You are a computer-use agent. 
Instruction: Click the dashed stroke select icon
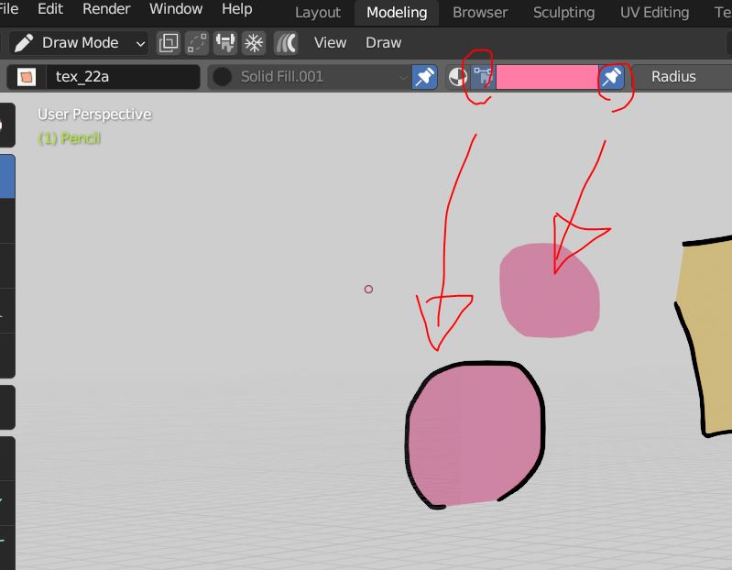click(197, 43)
